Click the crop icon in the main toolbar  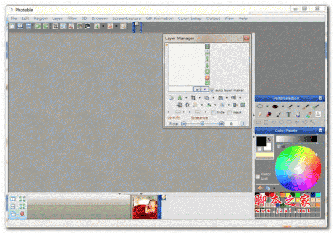55,26
